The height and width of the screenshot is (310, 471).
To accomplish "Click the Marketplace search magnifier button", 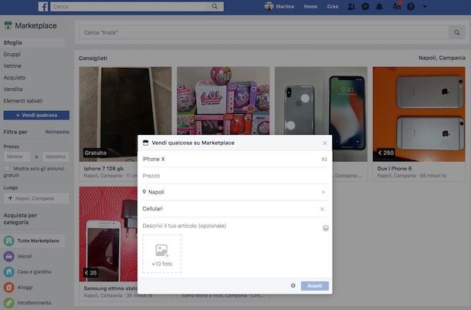I will (456, 32).
